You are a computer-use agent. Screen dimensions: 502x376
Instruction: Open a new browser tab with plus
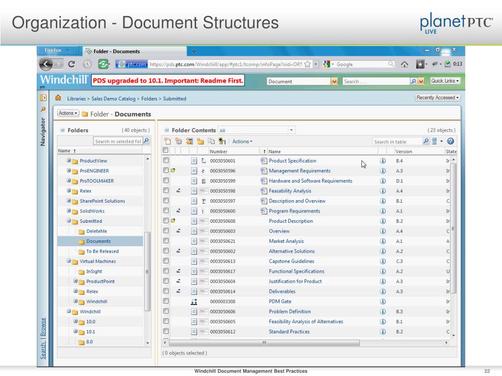tap(194, 51)
